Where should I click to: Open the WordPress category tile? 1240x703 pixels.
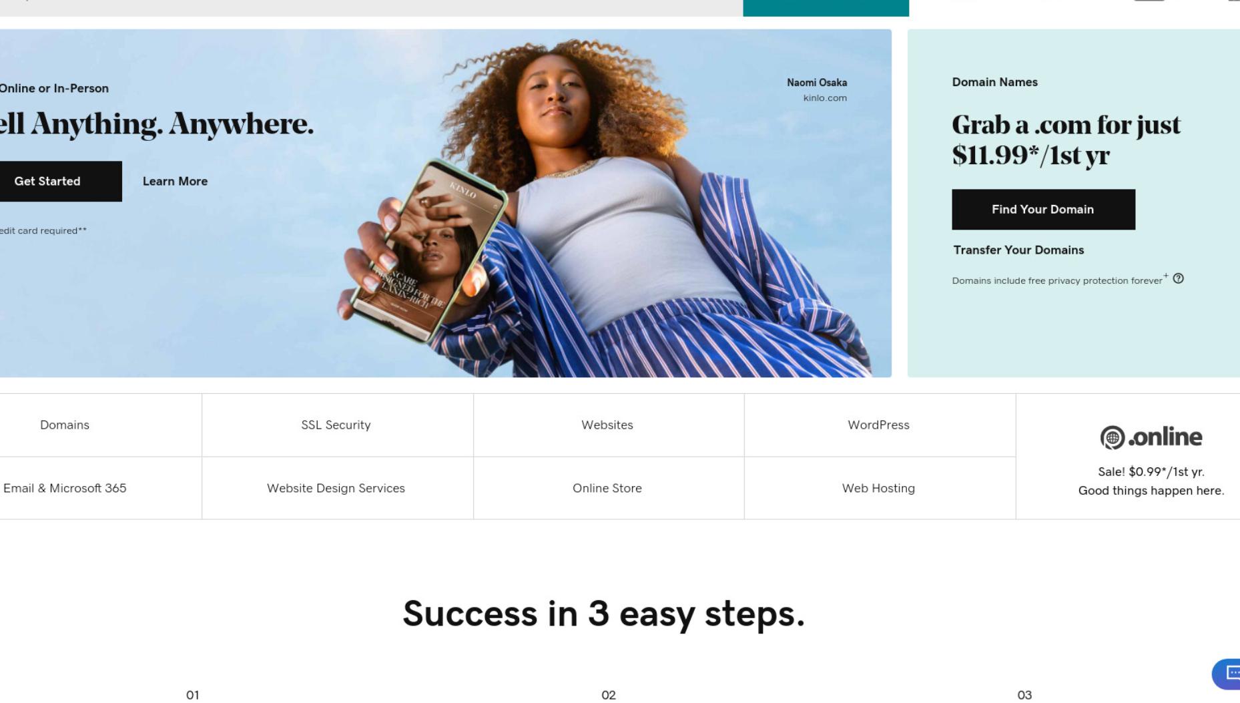pos(880,425)
